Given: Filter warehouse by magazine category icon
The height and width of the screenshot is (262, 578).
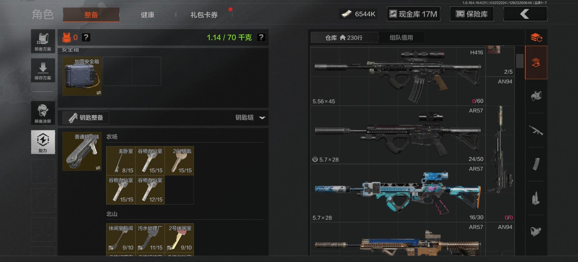Looking at the screenshot, I should (536, 164).
